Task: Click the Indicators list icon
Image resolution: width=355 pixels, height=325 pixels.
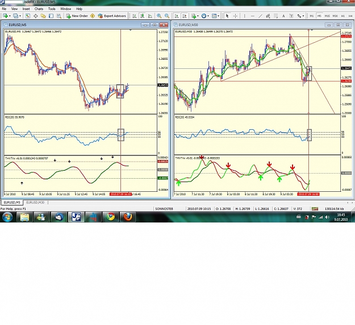Action: click(x=194, y=16)
